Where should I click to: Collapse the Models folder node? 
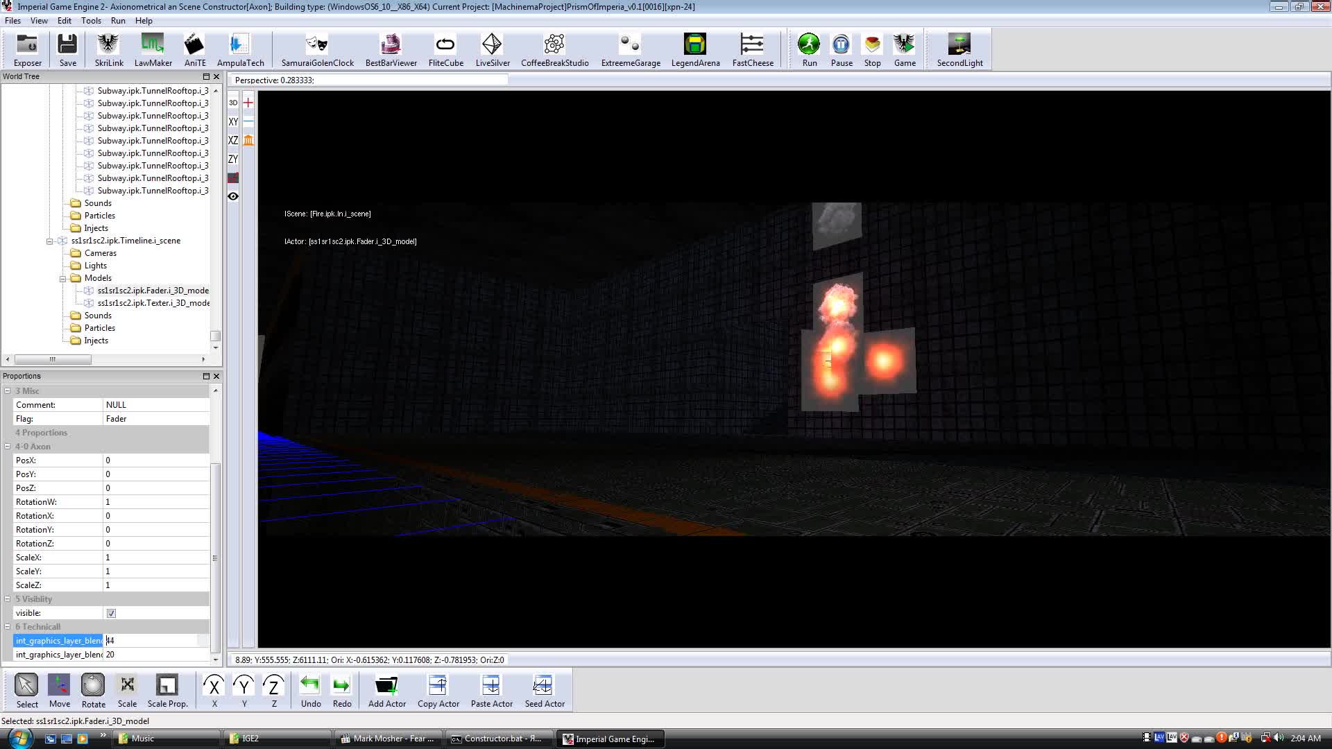[x=62, y=279]
